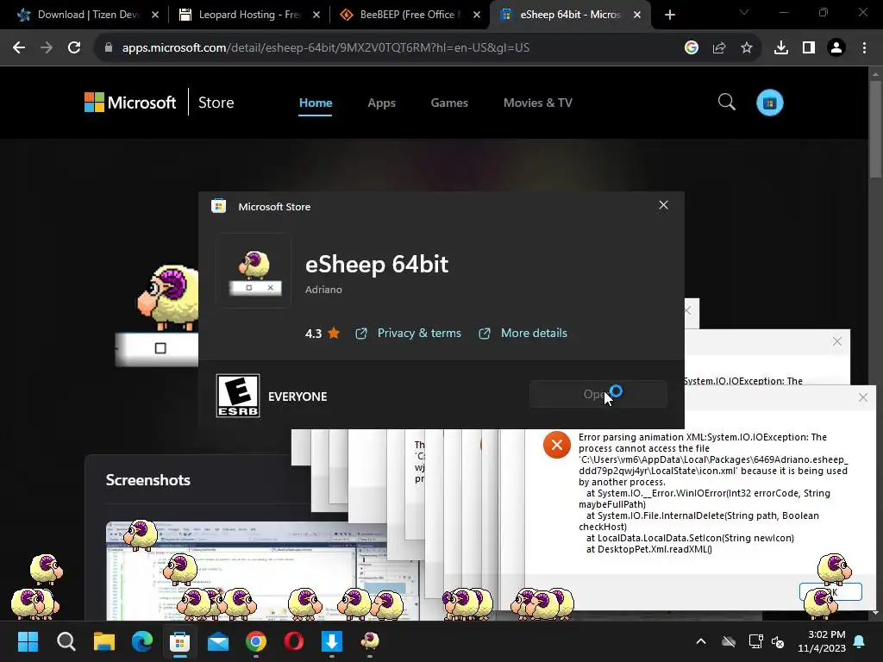Share this page via share icon
The width and height of the screenshot is (883, 662).
tap(719, 48)
